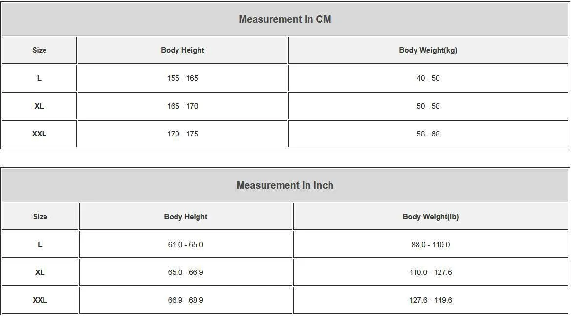Select the 66.9 - 68.9 height cell
The image size is (571, 316).
(186, 300)
